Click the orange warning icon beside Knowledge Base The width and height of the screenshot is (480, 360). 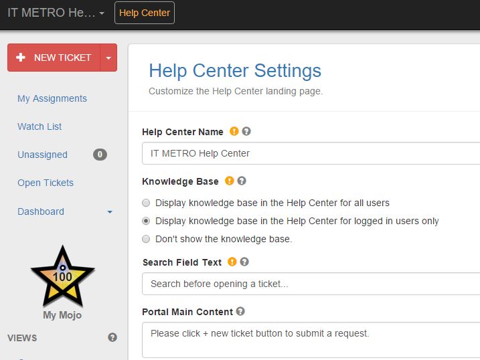(x=229, y=181)
